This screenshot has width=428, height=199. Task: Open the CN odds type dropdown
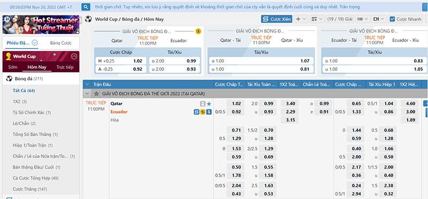tap(379, 19)
